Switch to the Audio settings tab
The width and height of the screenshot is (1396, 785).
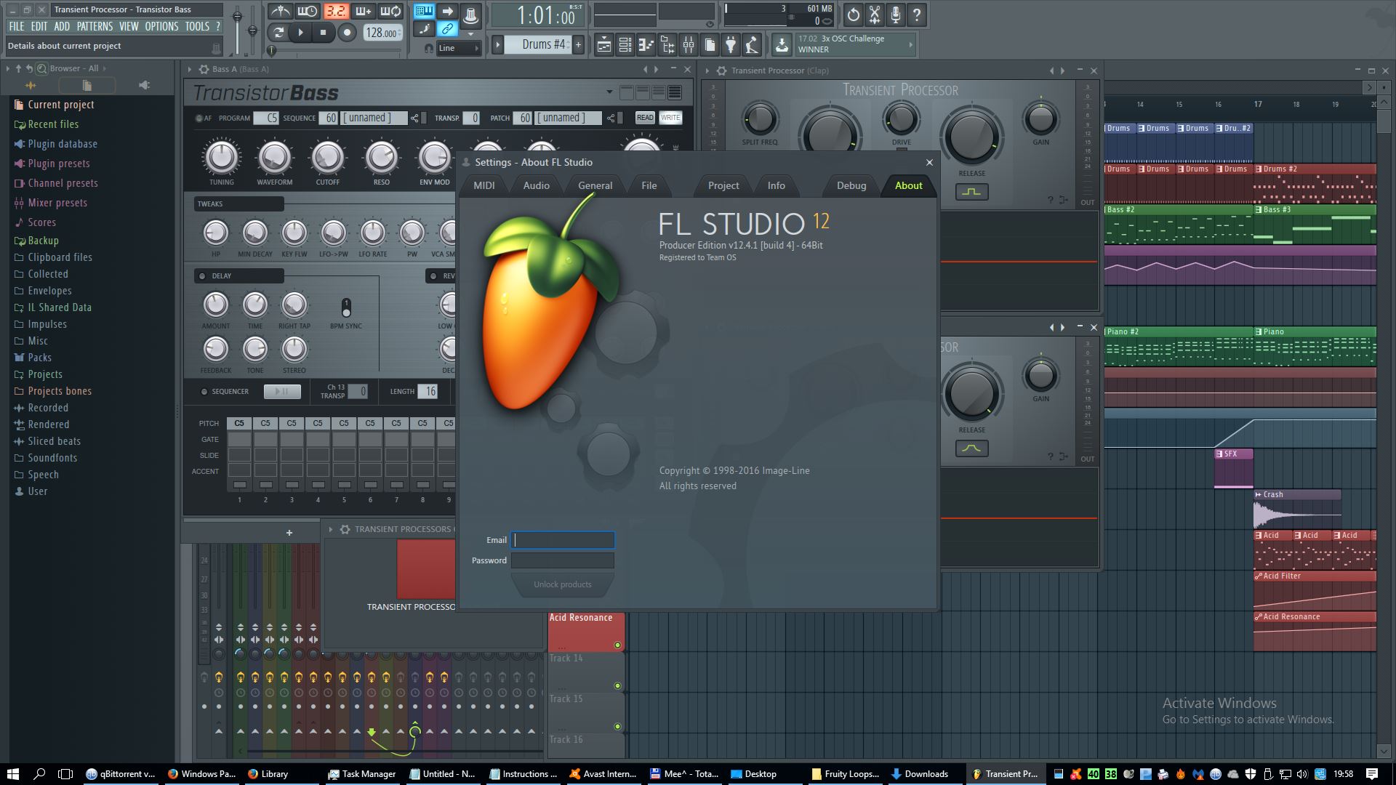[x=536, y=185]
